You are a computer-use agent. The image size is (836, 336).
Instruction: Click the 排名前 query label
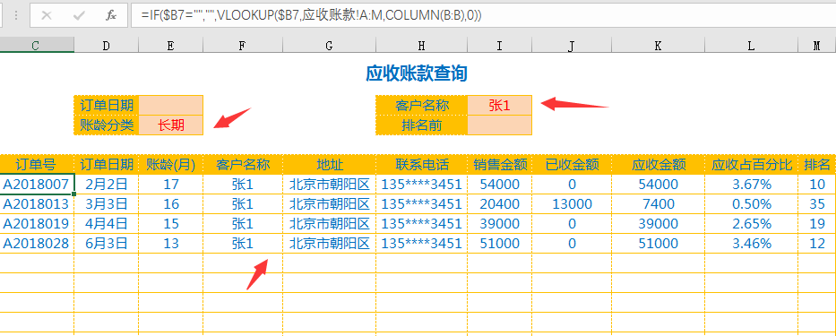click(422, 125)
